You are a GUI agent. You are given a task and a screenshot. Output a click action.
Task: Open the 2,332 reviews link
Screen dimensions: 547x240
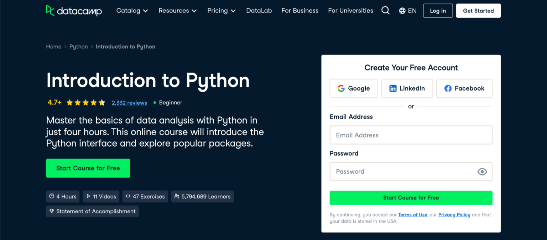point(129,103)
